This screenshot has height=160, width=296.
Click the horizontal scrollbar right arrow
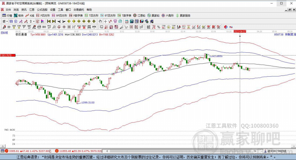(x=255, y=151)
